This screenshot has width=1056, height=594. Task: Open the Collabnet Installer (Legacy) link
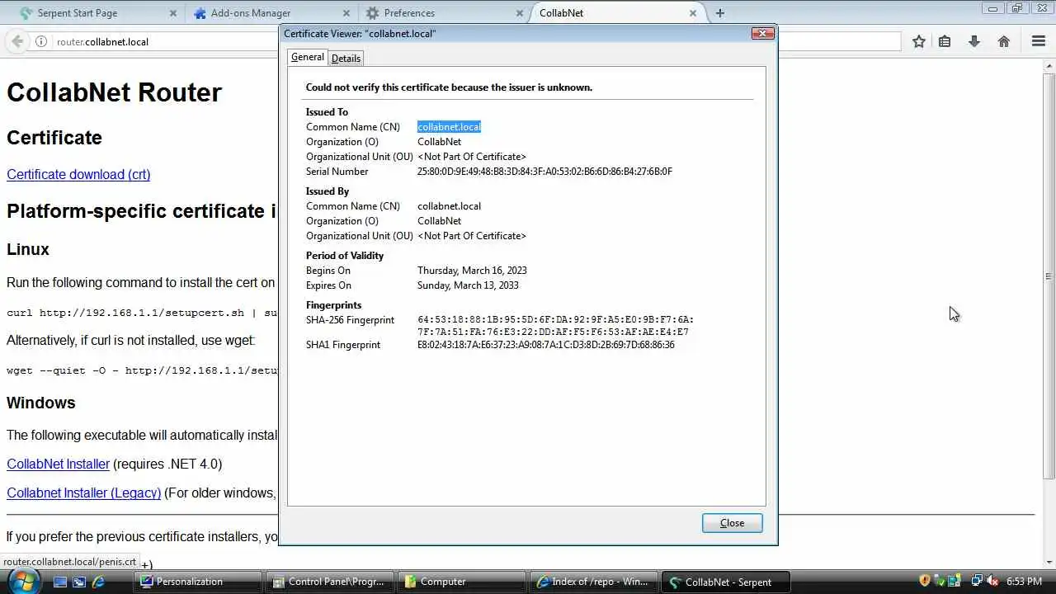pyautogui.click(x=83, y=493)
